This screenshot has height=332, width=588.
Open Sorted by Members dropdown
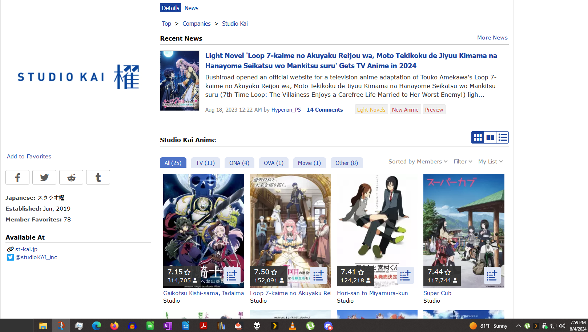(x=418, y=162)
